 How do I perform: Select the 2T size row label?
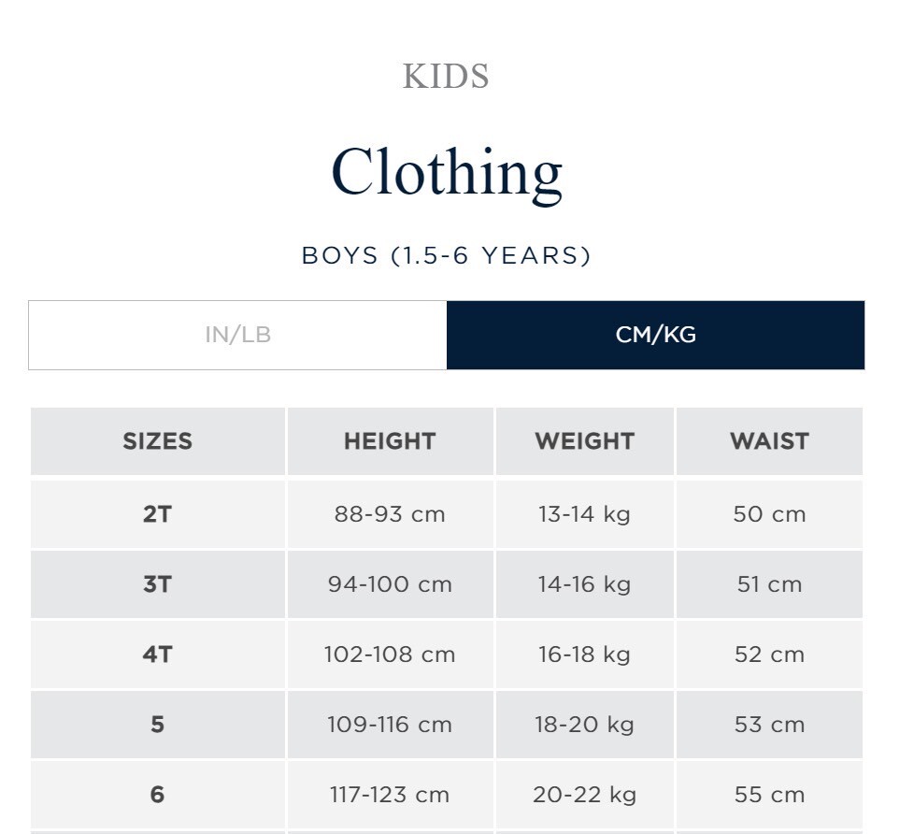[157, 514]
